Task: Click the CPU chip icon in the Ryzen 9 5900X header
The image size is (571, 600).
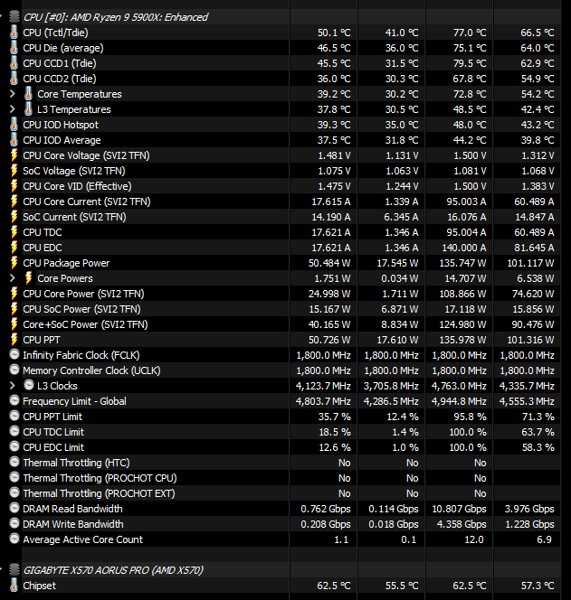Action: 14,17
